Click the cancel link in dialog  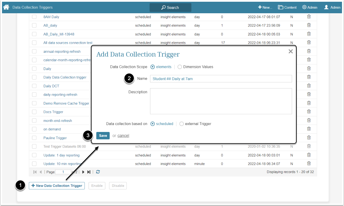click(x=123, y=136)
